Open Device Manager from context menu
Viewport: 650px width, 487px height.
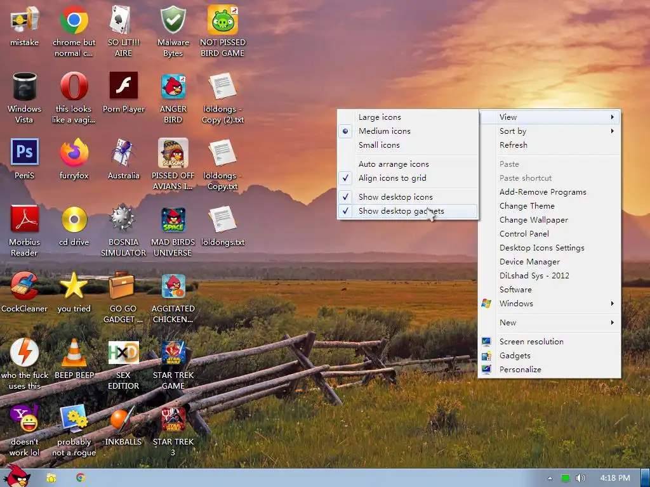tap(550, 262)
